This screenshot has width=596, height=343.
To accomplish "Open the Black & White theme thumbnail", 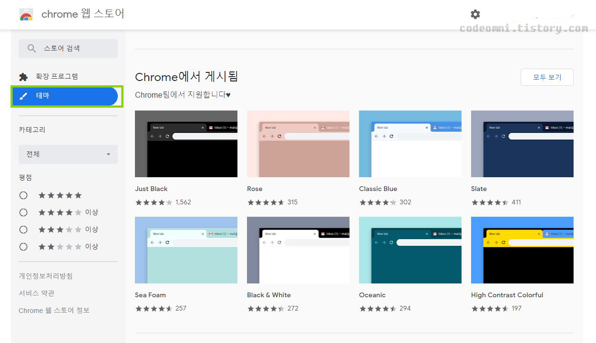I will click(x=298, y=250).
